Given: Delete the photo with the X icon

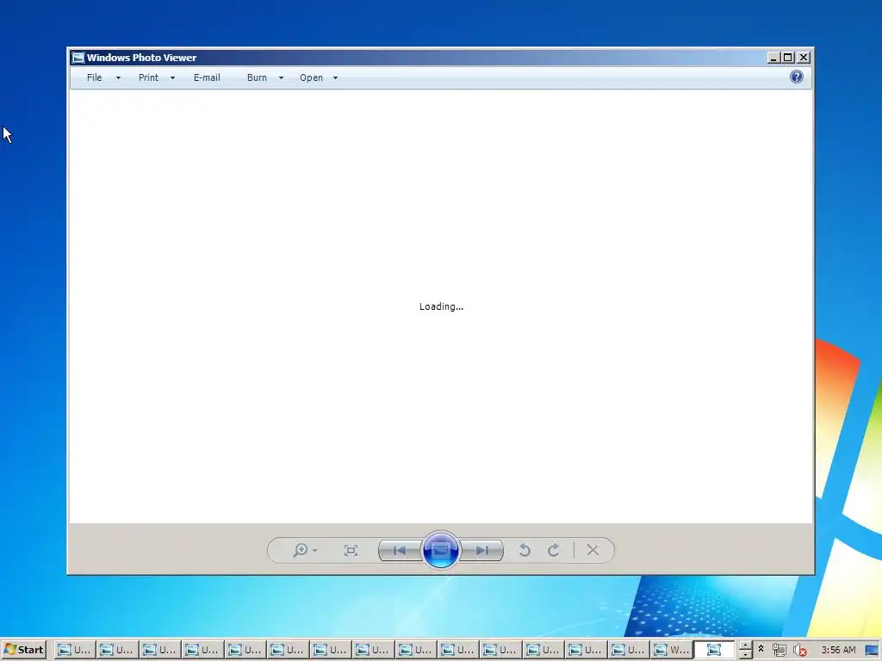Looking at the screenshot, I should tap(593, 550).
